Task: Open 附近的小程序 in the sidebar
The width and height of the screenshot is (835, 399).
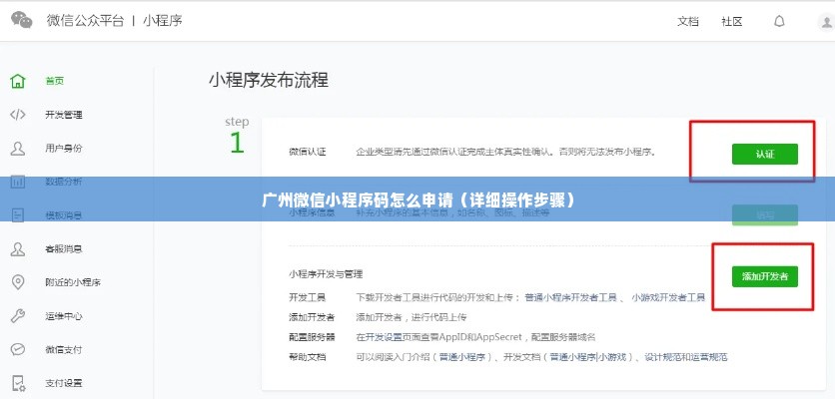Action: point(73,282)
